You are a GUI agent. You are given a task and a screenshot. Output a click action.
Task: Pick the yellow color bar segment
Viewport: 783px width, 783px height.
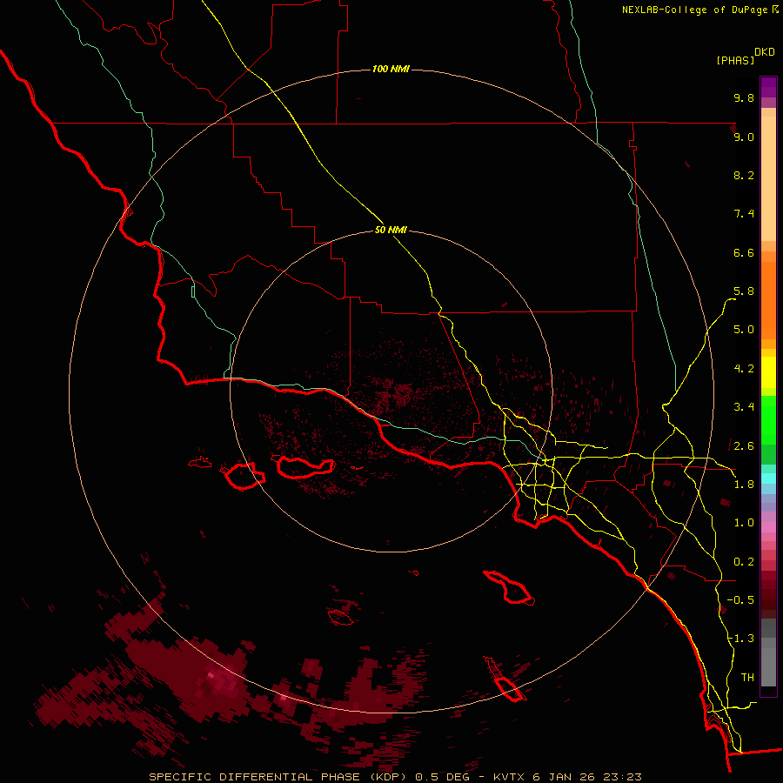(x=768, y=372)
